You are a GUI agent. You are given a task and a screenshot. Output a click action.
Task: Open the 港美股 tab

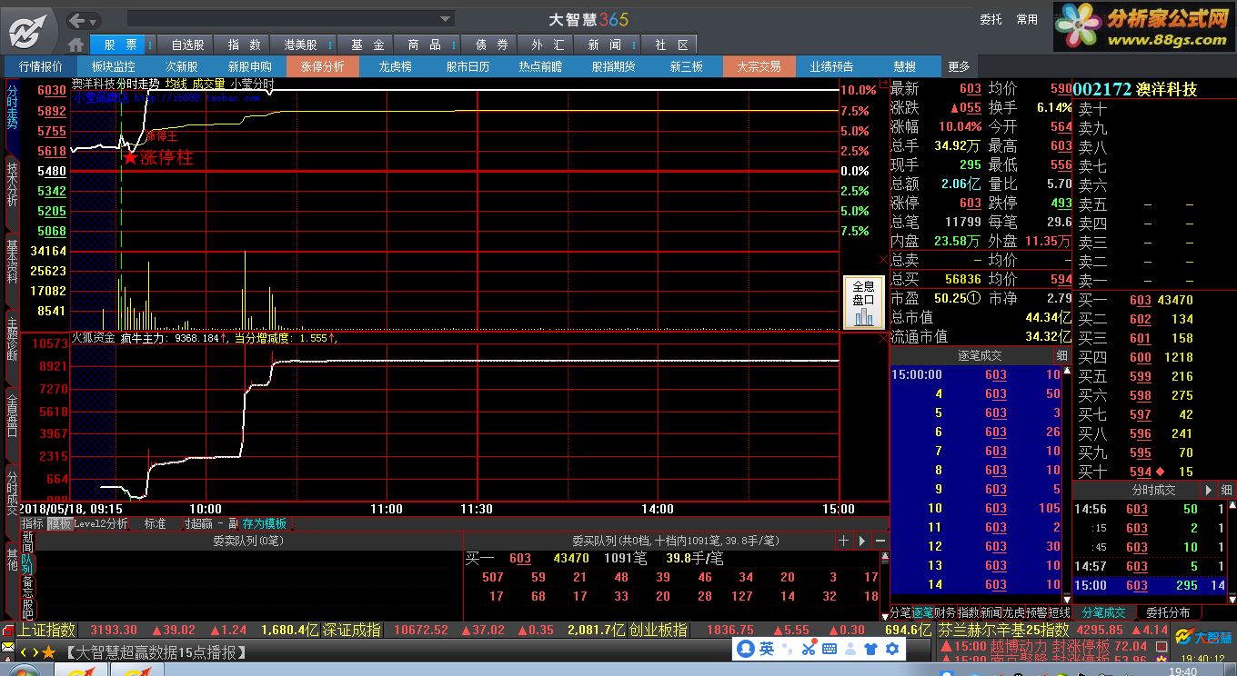point(300,45)
